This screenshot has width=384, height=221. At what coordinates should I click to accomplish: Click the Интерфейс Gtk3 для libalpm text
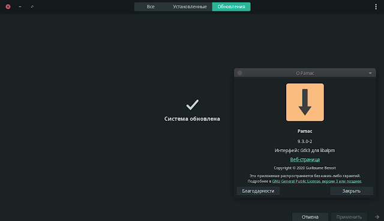tap(305, 150)
